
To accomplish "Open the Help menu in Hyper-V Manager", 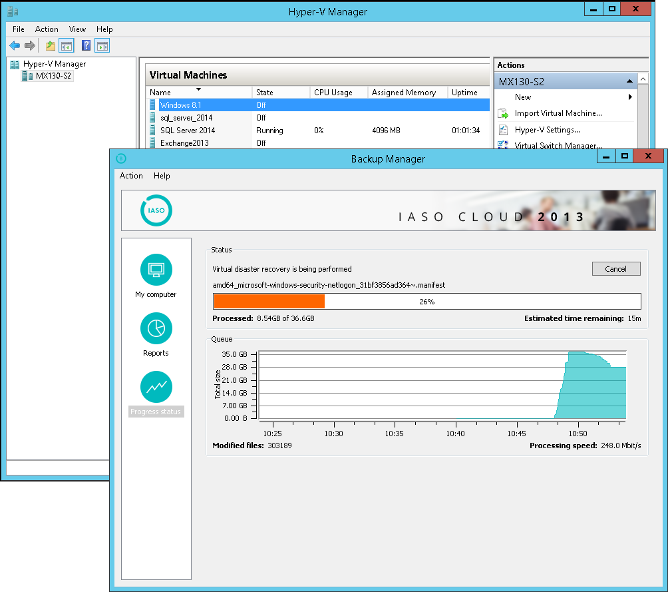I will 104,29.
